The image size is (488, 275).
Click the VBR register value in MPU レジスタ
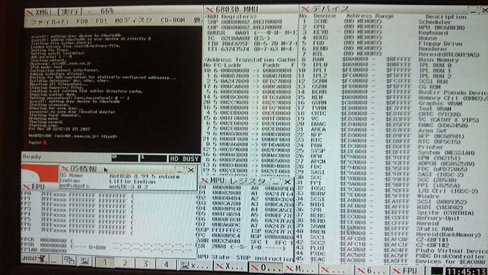click(225, 241)
